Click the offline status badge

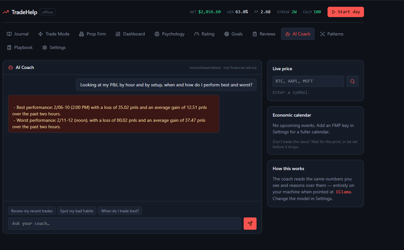[x=47, y=12]
